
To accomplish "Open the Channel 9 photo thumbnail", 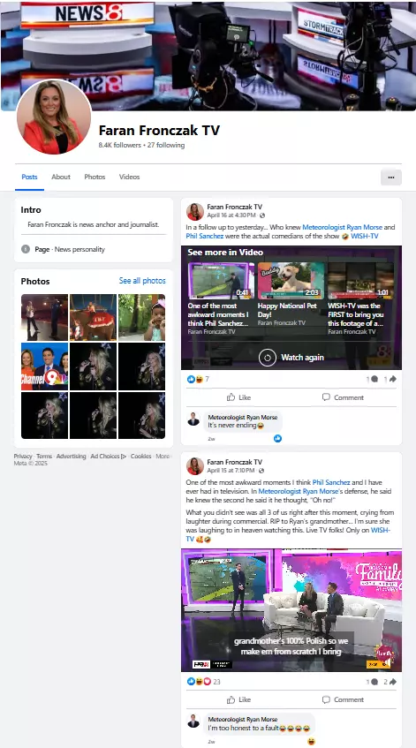I will [x=44, y=366].
